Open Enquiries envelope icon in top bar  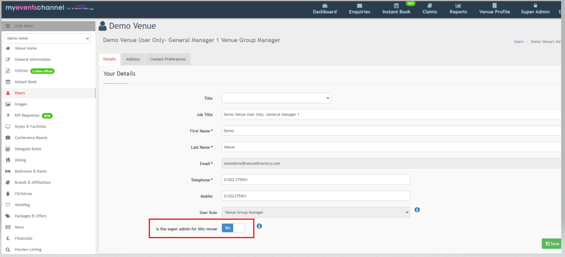(359, 6)
